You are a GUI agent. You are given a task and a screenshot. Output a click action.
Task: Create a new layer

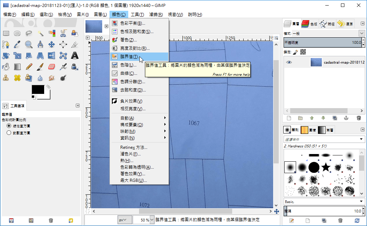click(289, 118)
